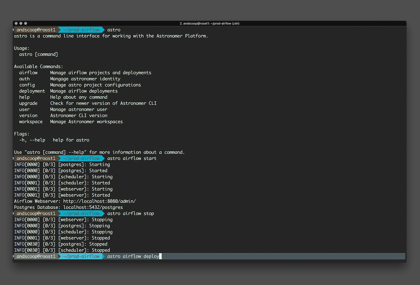Click the '[webserver]: Started' log line

[62, 195]
